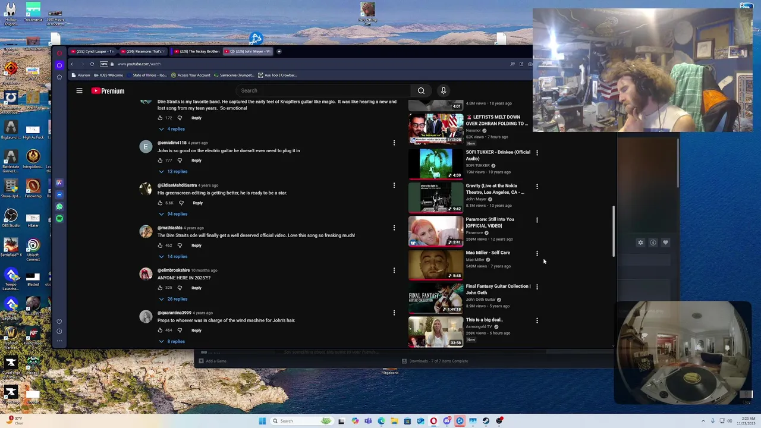Switch to the Cyndi Lauper tab
The image size is (761, 428).
93,51
